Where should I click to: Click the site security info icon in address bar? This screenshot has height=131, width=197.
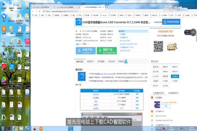44,11
